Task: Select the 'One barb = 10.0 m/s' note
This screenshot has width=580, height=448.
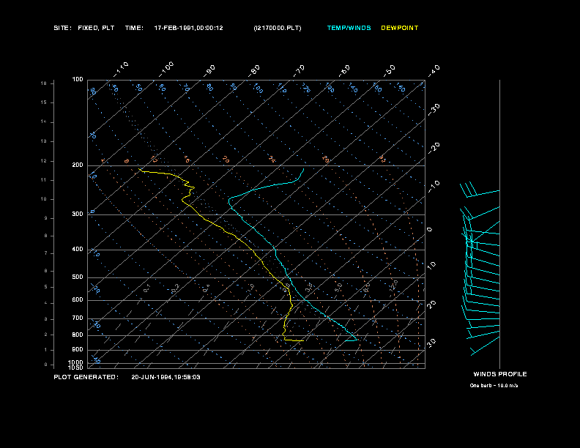Action: click(494, 386)
